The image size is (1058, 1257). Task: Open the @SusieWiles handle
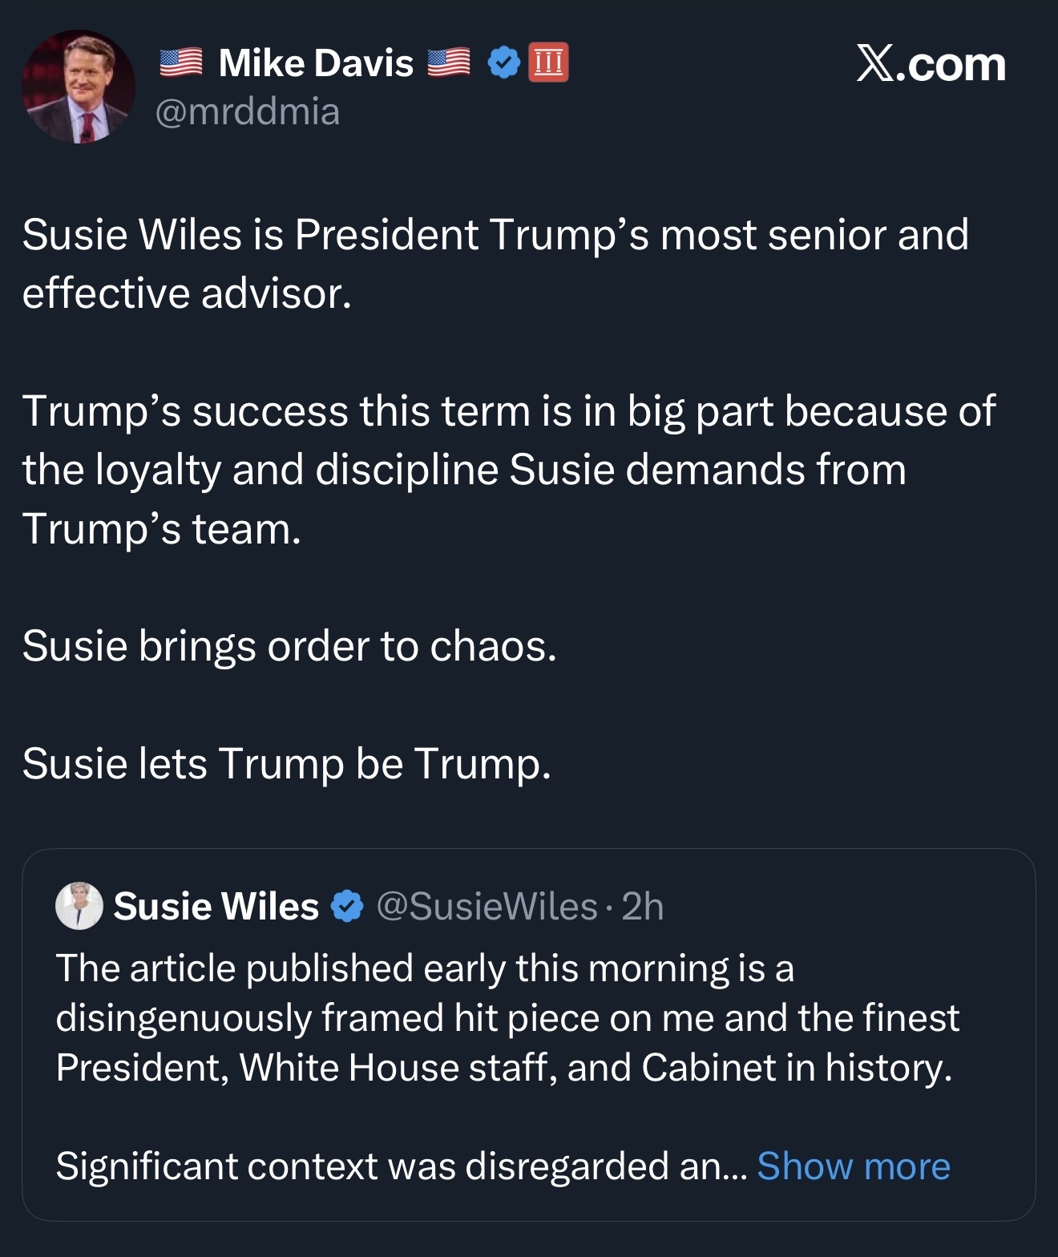(x=487, y=907)
